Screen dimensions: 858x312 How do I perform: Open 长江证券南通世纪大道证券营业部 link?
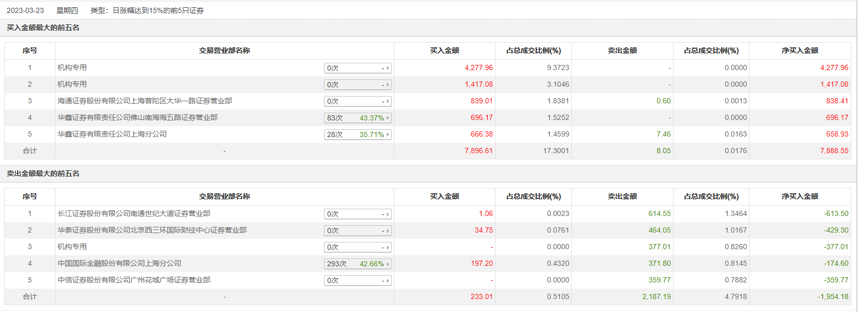click(x=134, y=213)
